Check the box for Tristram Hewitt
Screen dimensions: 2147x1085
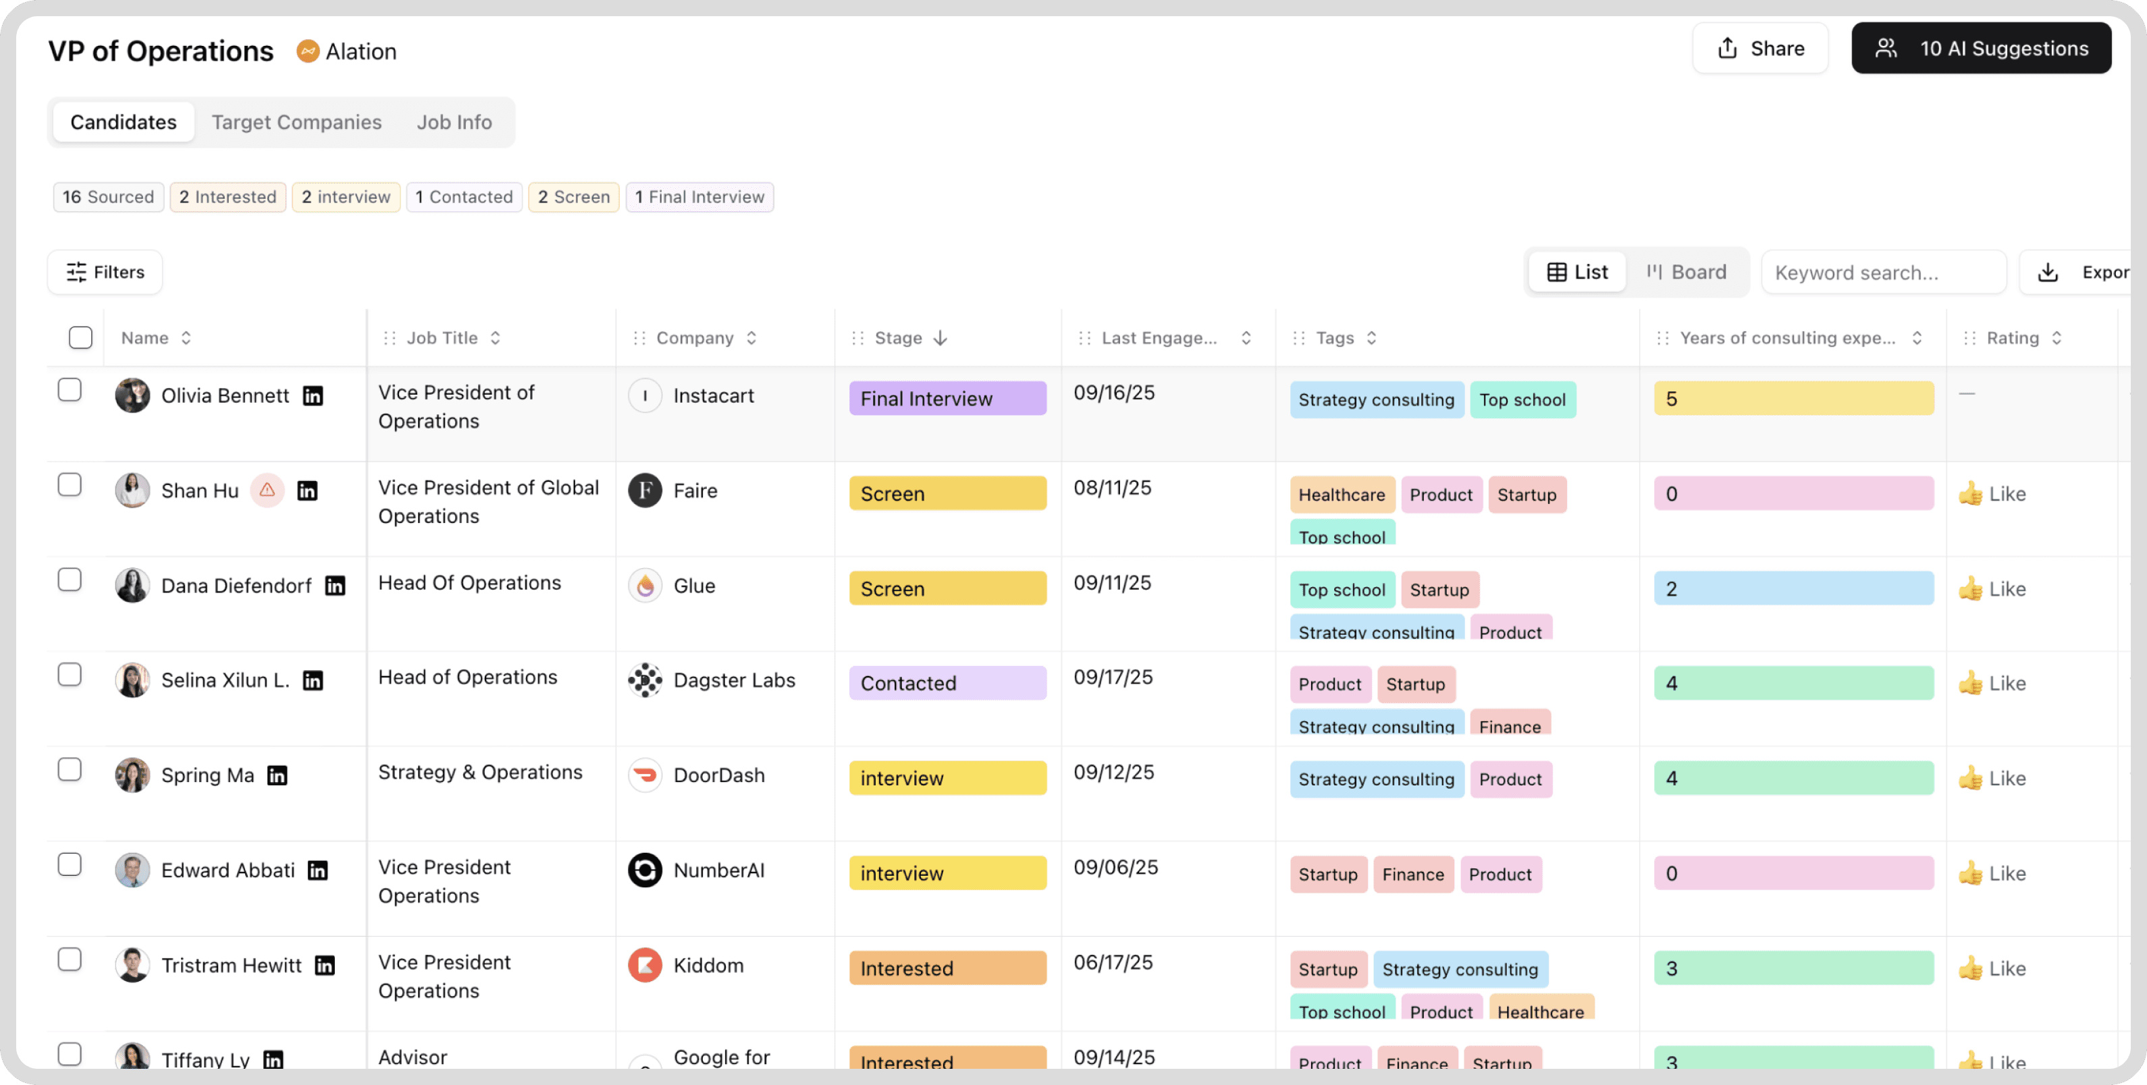(70, 959)
